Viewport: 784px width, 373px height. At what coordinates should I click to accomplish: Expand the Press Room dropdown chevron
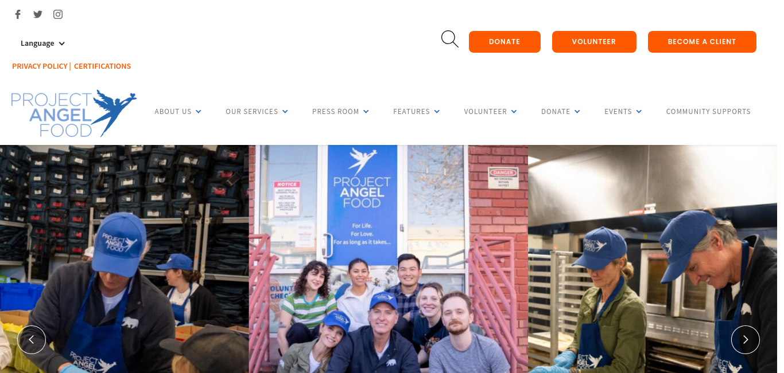pos(366,112)
